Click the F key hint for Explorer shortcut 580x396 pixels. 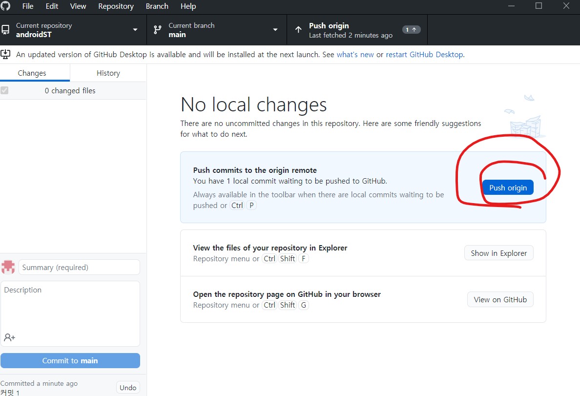(303, 259)
